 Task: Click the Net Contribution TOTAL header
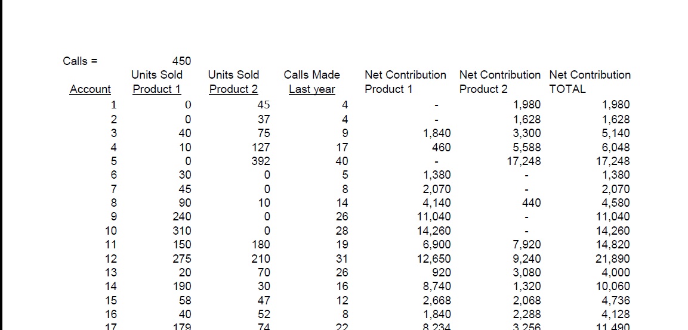point(590,82)
